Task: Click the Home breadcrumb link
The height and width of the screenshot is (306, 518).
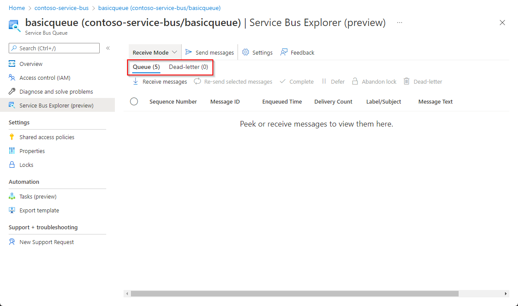Action: click(x=16, y=8)
